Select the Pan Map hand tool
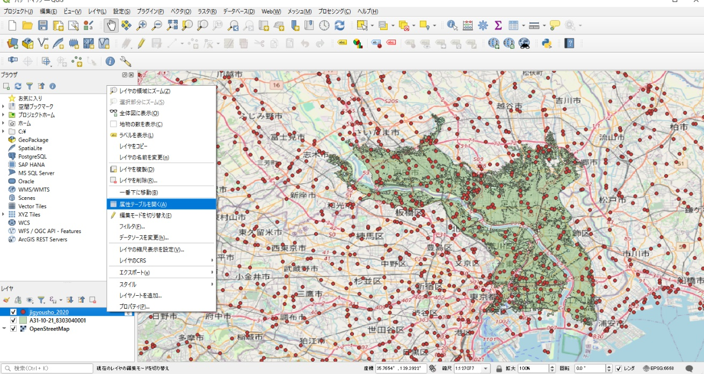704x374 pixels. 111,25
